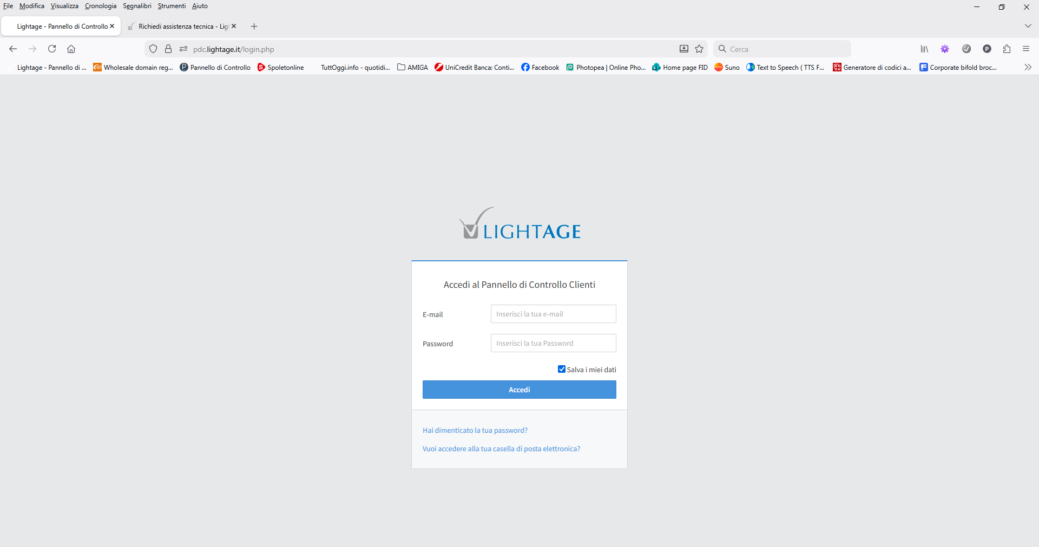Open the Facebook bookmark
Screen dimensions: 1039x547
540,68
